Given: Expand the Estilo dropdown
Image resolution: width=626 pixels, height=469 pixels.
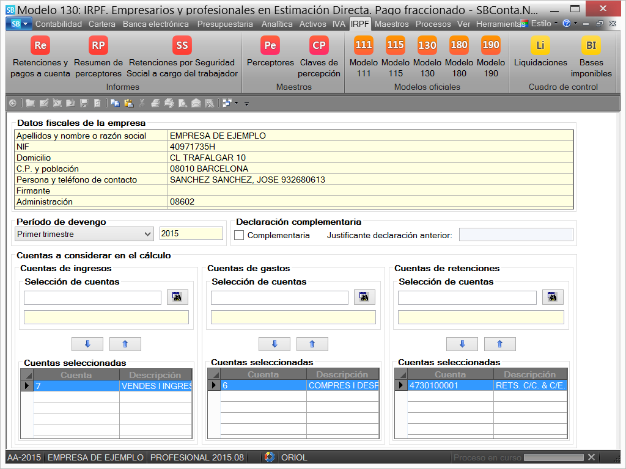Looking at the screenshot, I should (540, 23).
